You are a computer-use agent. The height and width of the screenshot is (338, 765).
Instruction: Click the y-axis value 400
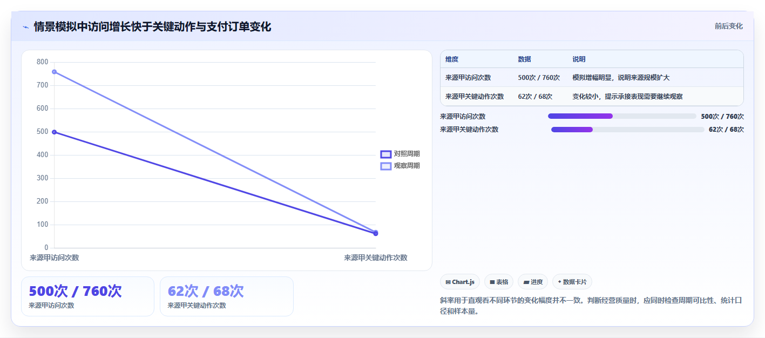click(x=42, y=155)
